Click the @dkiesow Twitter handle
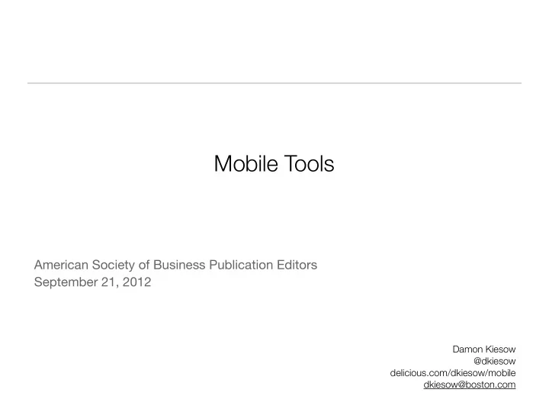The height and width of the screenshot is (412, 549). [494, 361]
